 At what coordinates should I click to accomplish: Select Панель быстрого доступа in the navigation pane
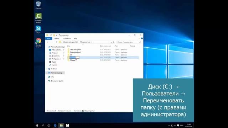57,47
